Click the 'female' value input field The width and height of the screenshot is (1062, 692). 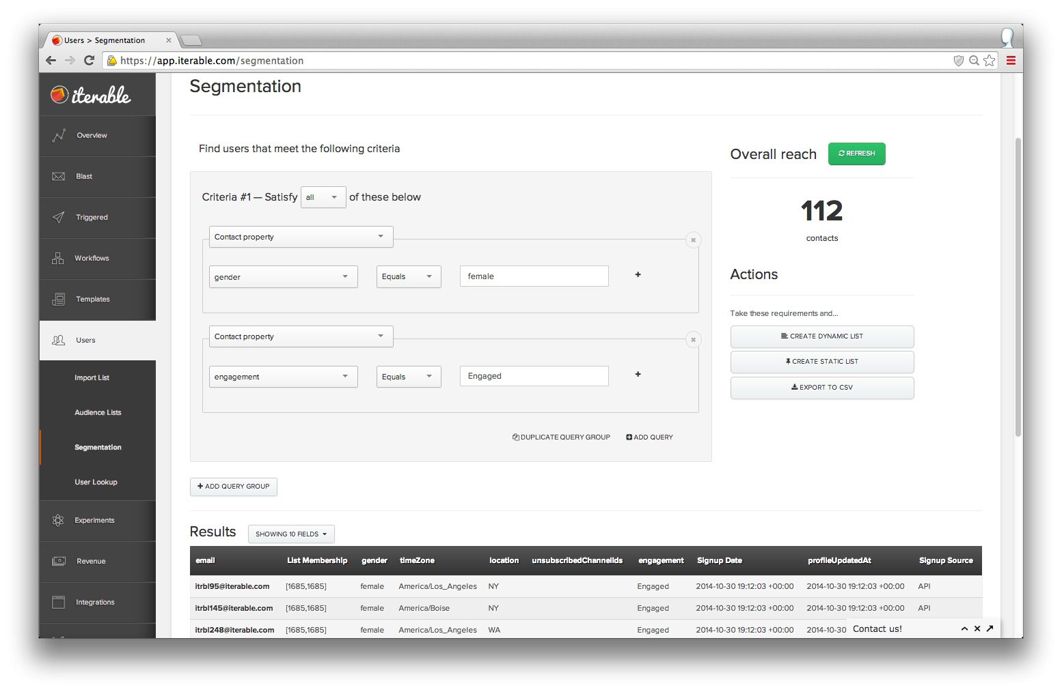click(x=534, y=276)
